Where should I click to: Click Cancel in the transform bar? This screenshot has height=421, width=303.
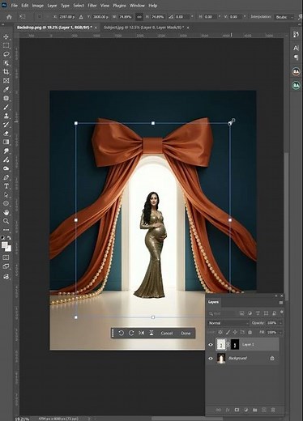[167, 334]
